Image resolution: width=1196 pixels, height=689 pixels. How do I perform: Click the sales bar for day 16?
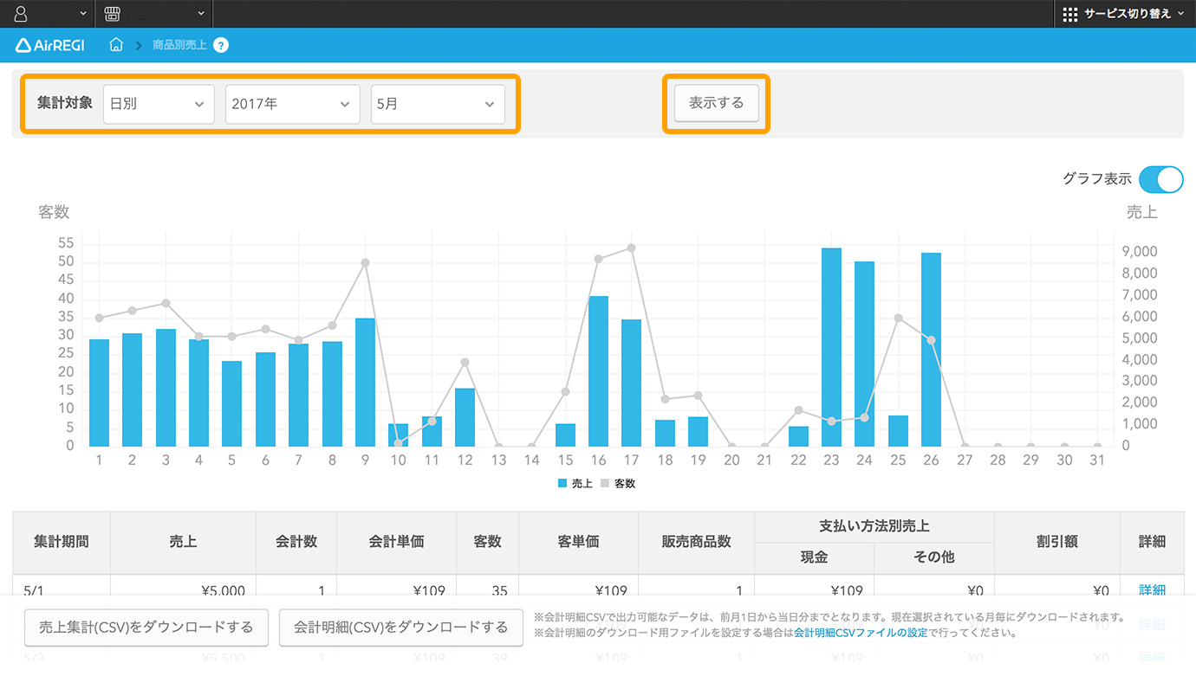tap(598, 371)
